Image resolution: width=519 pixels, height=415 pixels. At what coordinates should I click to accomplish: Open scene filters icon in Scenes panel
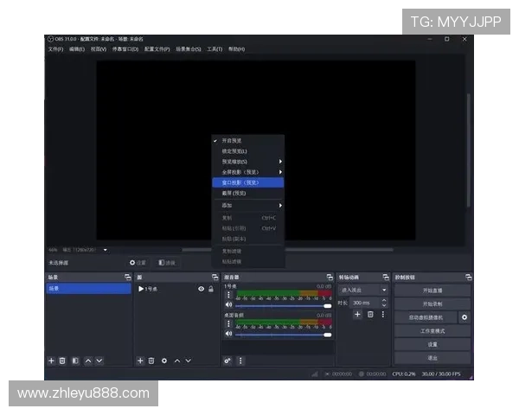pyautogui.click(x=75, y=361)
